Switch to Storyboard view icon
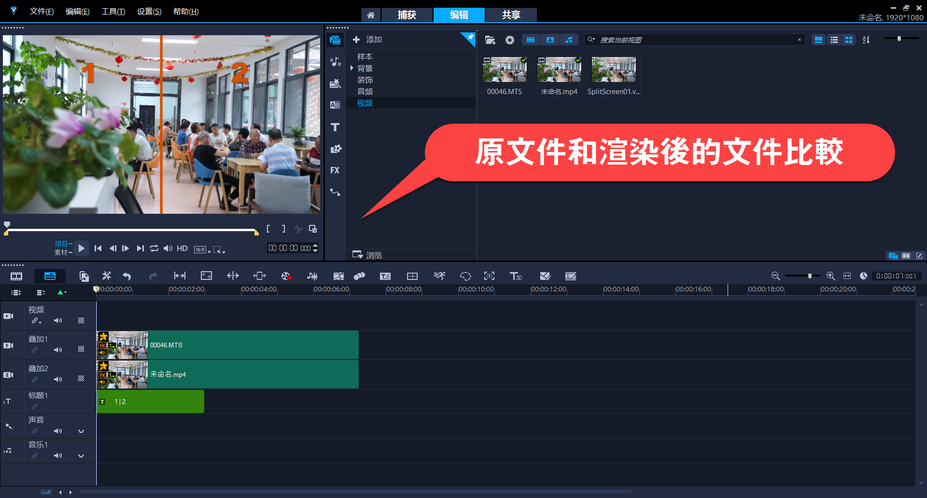927x498 pixels. pyautogui.click(x=16, y=276)
